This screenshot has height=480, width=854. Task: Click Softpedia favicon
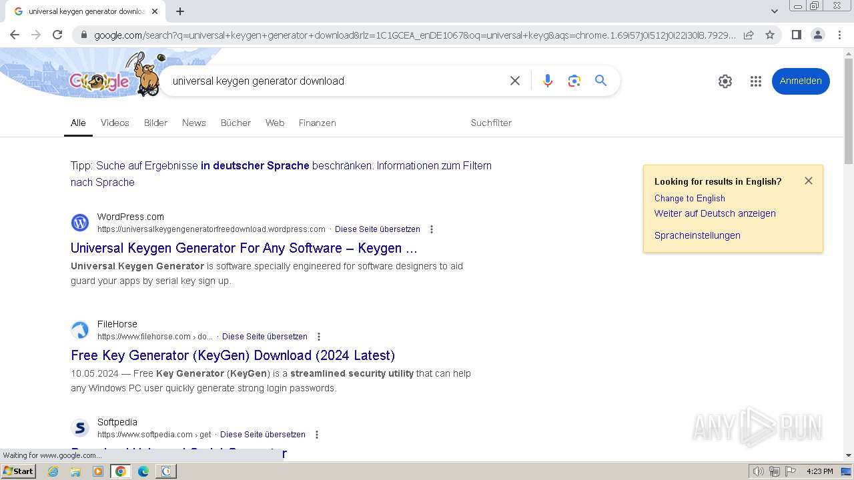pyautogui.click(x=80, y=427)
